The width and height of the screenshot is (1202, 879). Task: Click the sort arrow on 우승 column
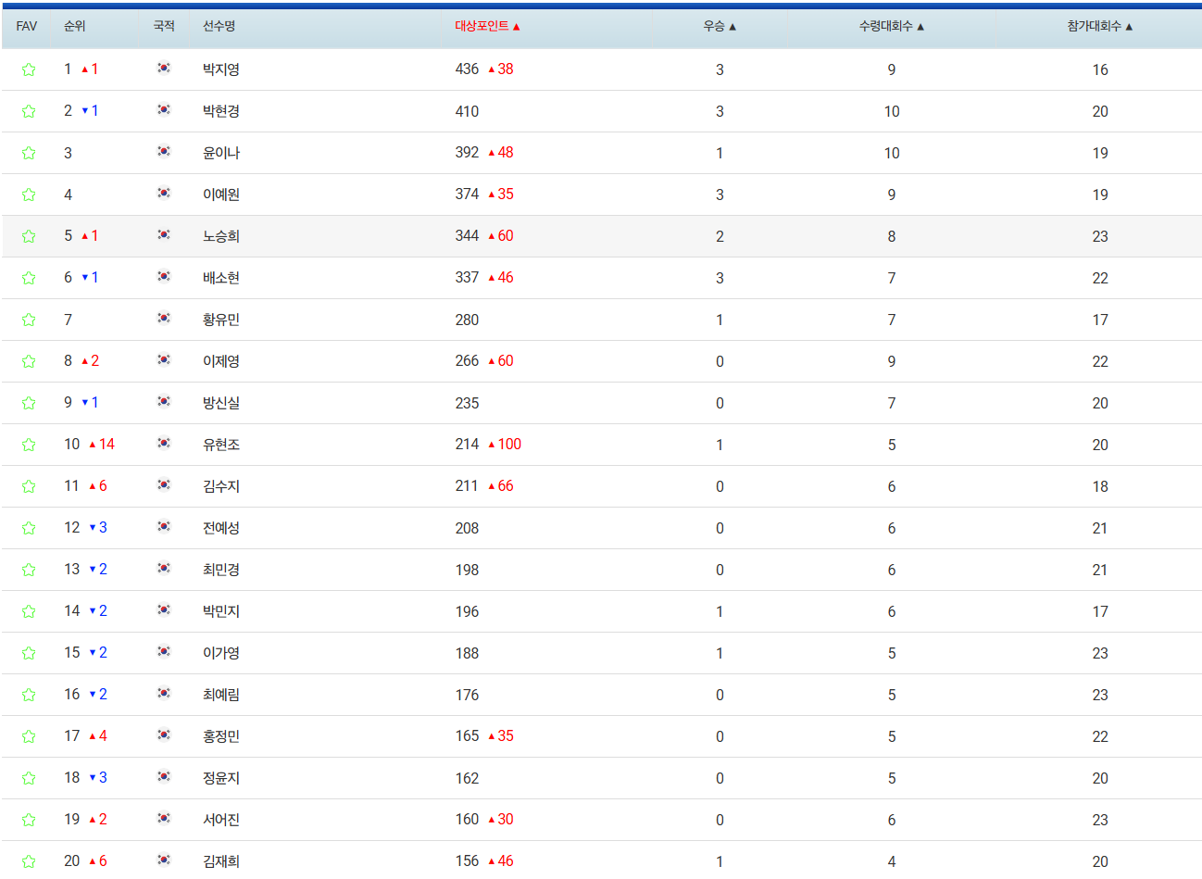coord(732,27)
